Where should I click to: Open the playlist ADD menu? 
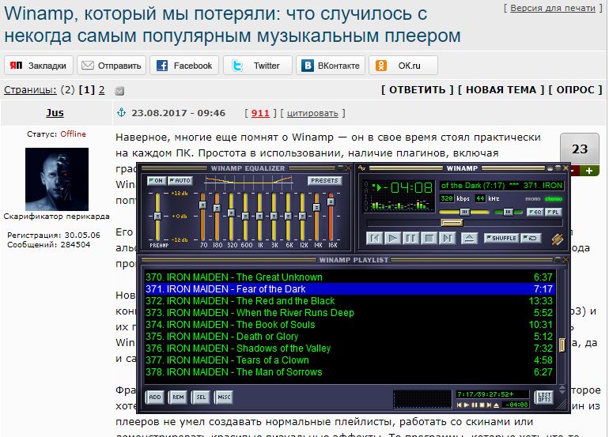click(154, 397)
